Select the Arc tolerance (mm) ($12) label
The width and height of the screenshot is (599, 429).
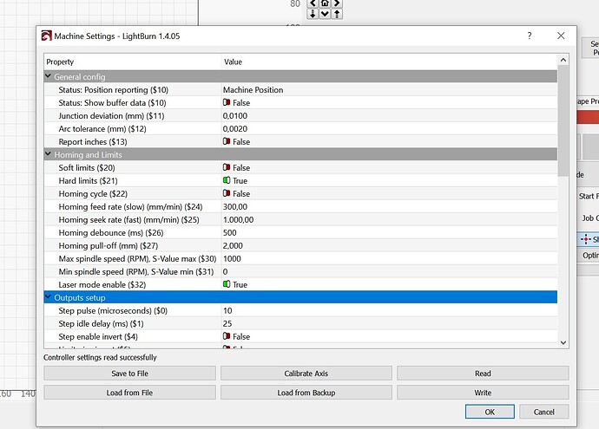point(102,129)
